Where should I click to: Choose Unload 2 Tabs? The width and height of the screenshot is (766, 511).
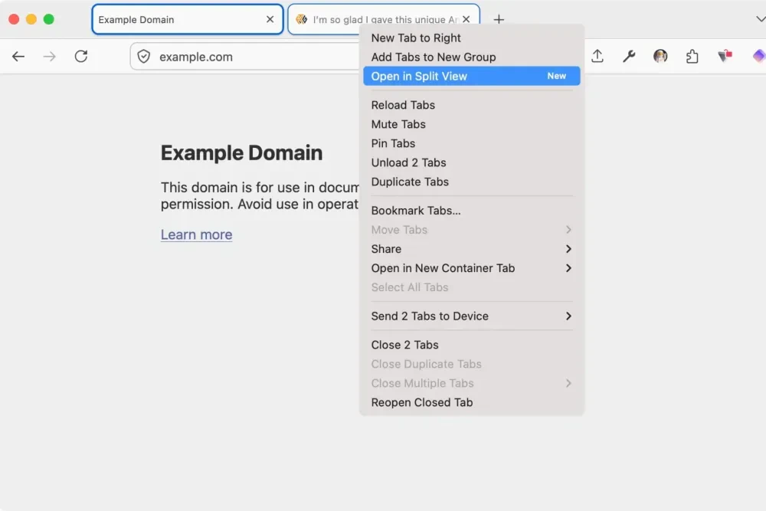pyautogui.click(x=471, y=162)
